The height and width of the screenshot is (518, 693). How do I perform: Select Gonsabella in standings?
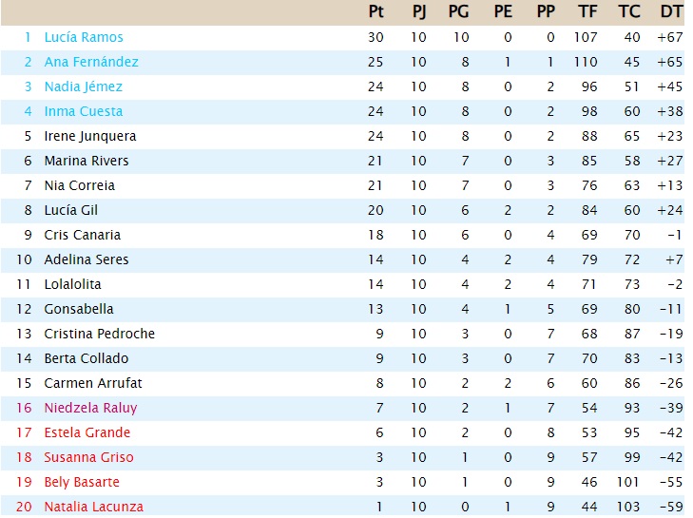coord(79,310)
